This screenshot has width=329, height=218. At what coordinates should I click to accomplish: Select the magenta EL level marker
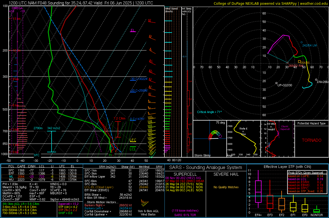[x=133, y=31]
